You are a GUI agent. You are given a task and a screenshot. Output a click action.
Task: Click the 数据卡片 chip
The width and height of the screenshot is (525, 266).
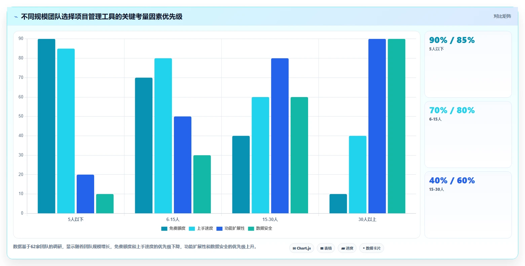click(x=372, y=248)
